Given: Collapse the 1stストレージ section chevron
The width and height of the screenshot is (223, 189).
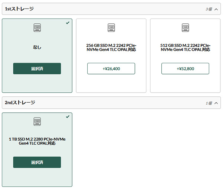Looking at the screenshot, I should pyautogui.click(x=216, y=9).
